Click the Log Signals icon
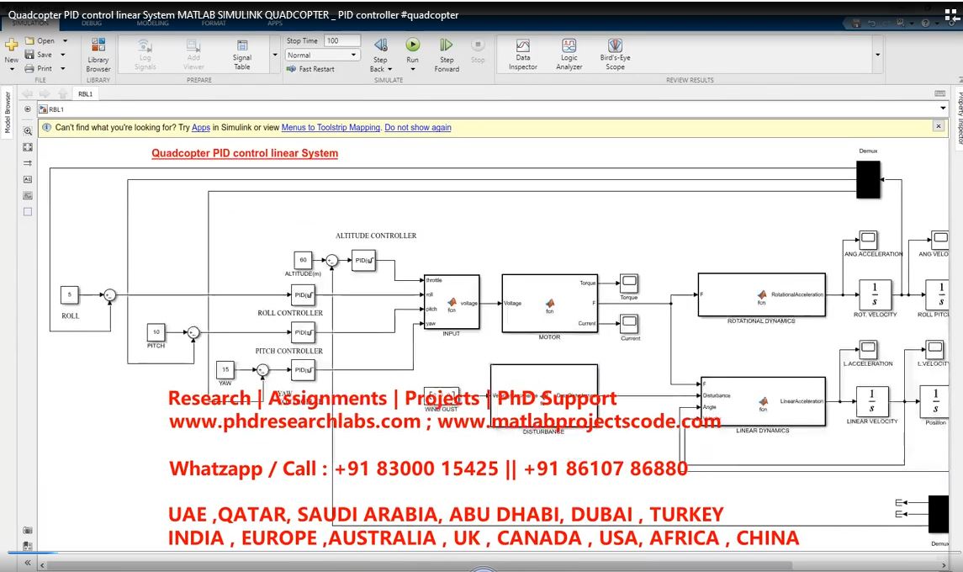The height and width of the screenshot is (572, 963). tap(145, 45)
